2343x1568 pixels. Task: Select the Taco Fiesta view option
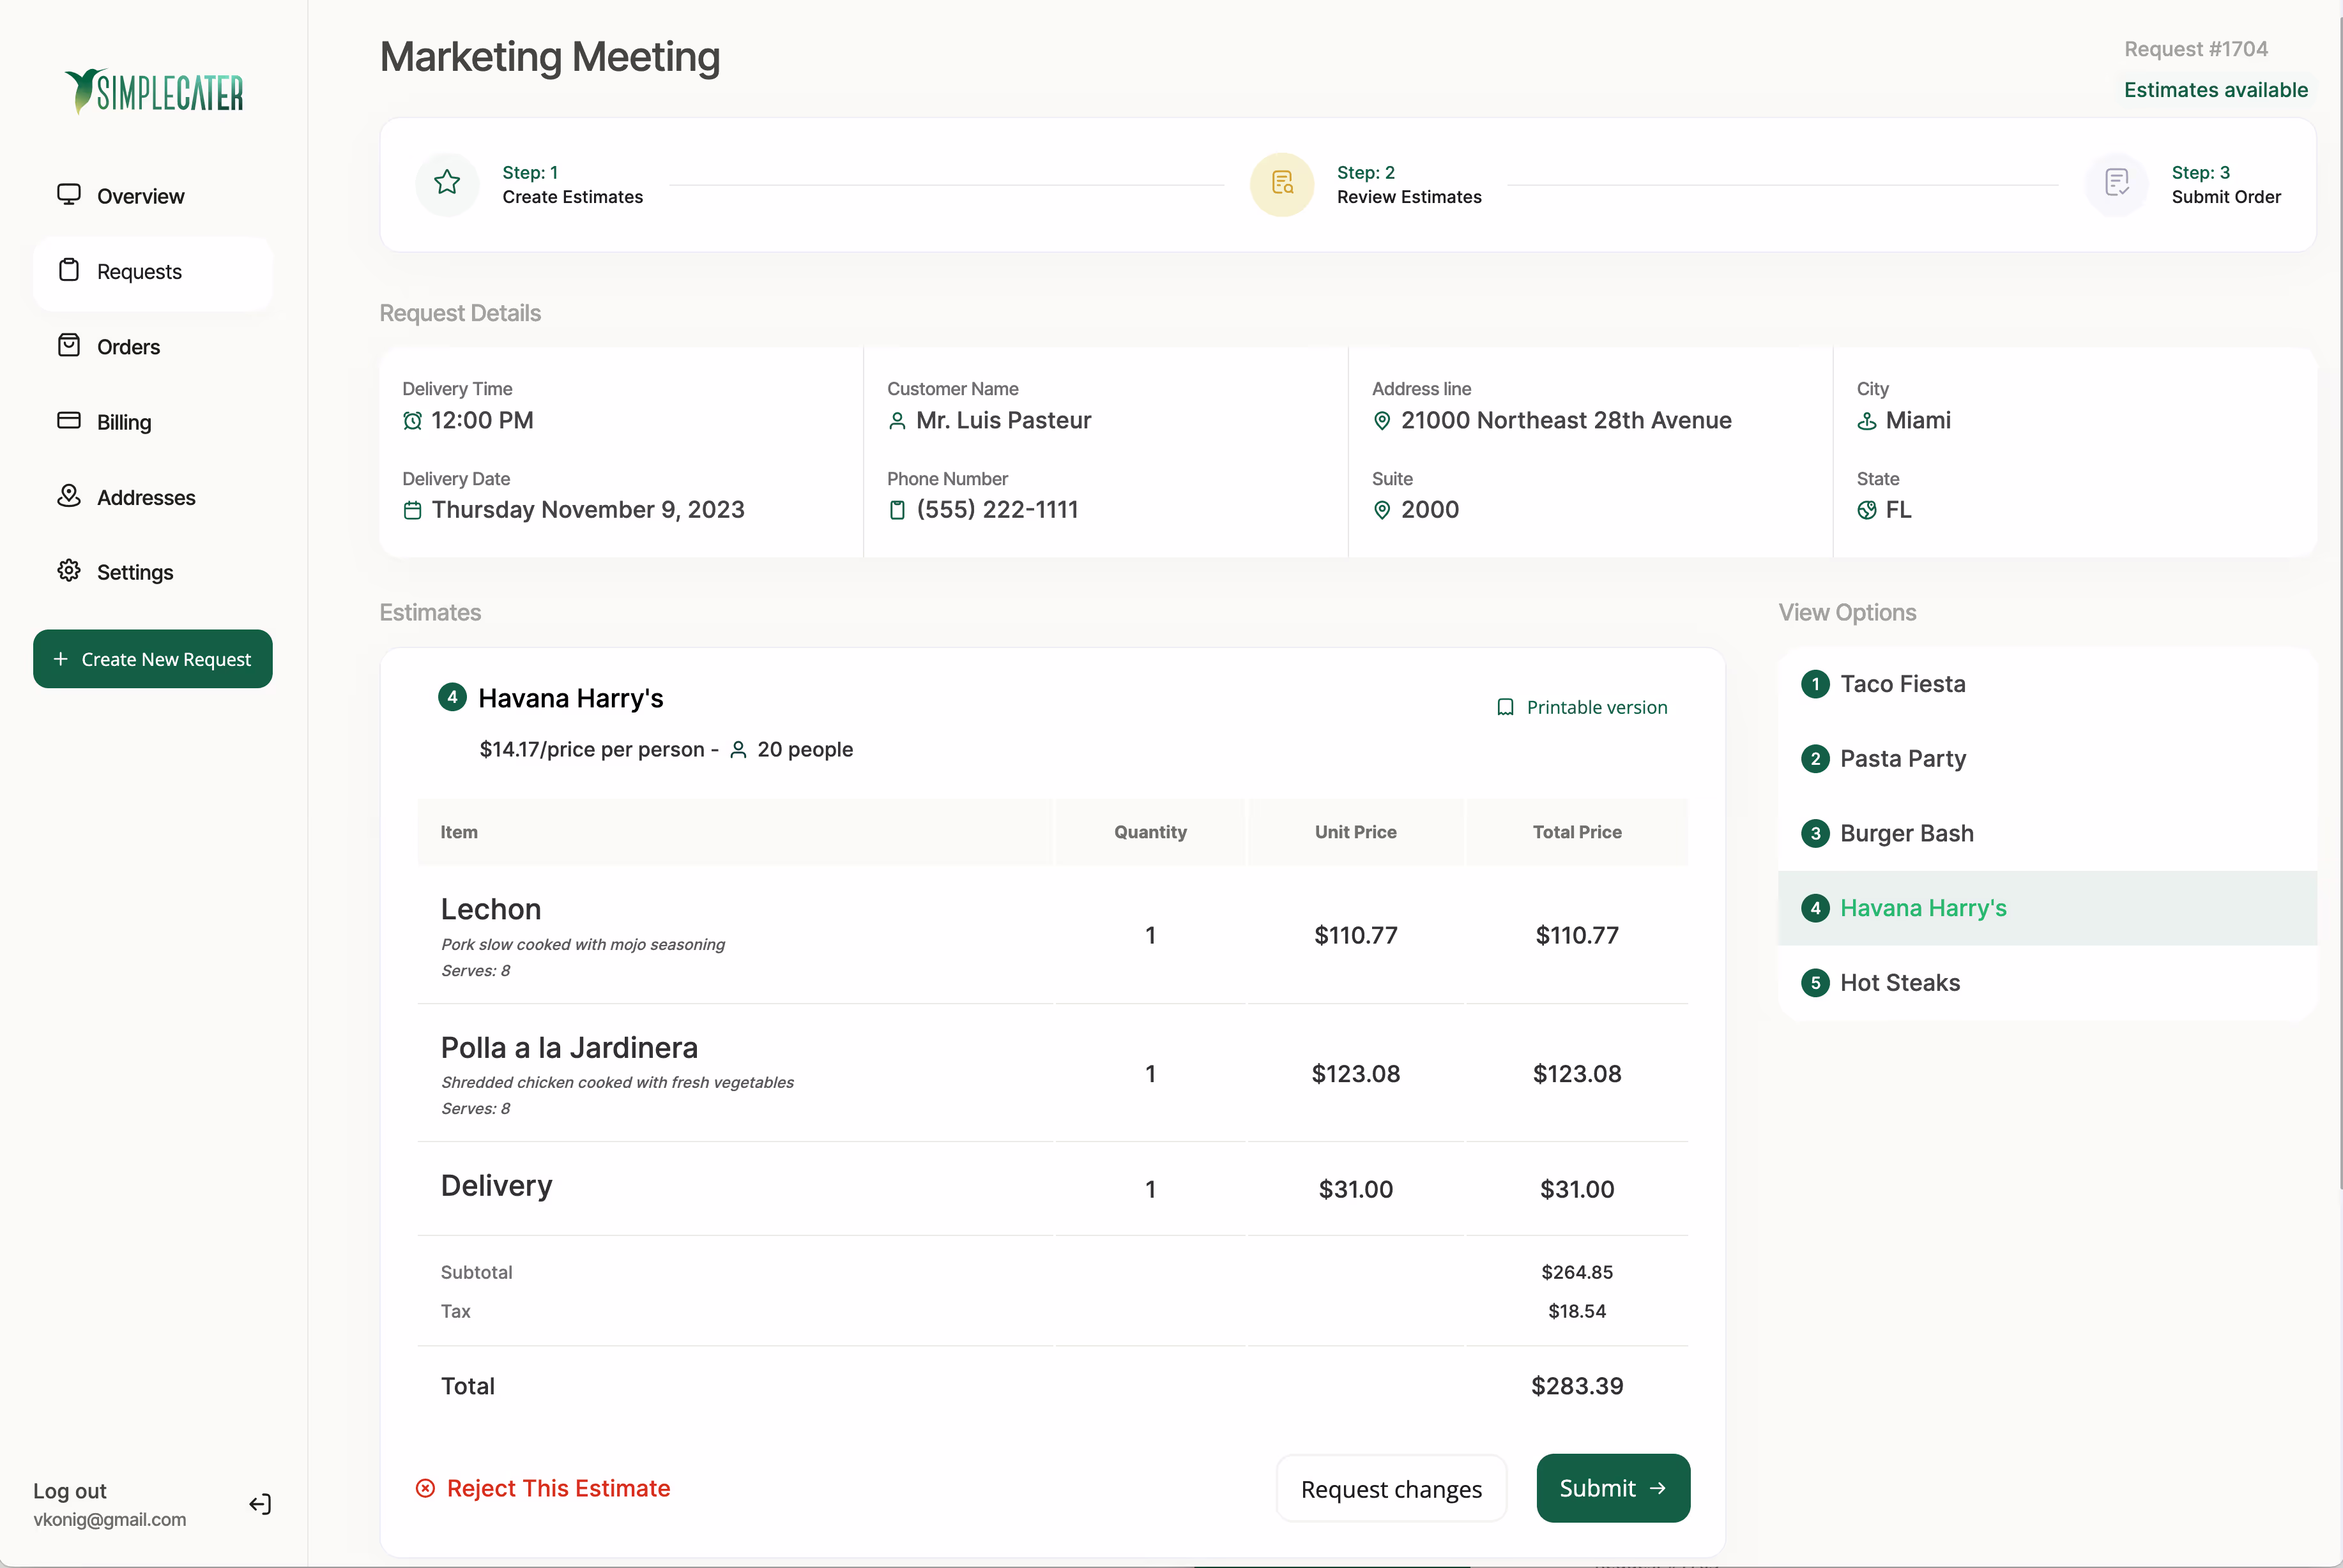click(x=1902, y=684)
